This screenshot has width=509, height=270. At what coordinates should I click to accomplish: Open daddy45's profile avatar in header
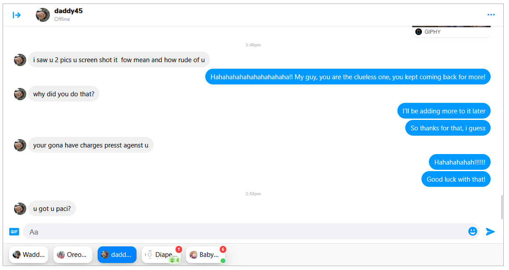click(43, 15)
